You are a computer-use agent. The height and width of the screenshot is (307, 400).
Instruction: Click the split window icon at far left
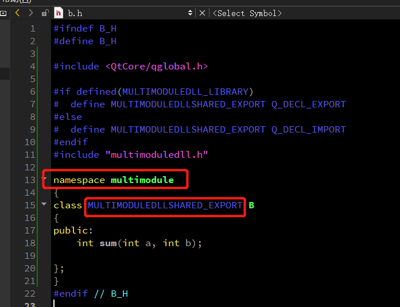coord(3,13)
